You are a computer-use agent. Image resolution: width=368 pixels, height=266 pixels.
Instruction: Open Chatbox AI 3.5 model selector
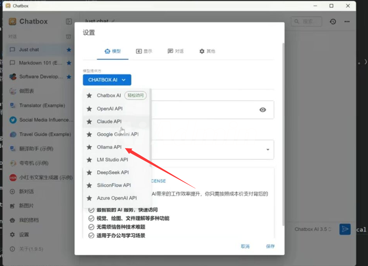click(313, 229)
